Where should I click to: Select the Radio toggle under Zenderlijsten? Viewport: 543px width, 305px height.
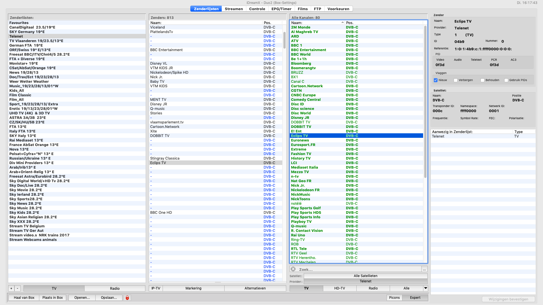(115, 288)
